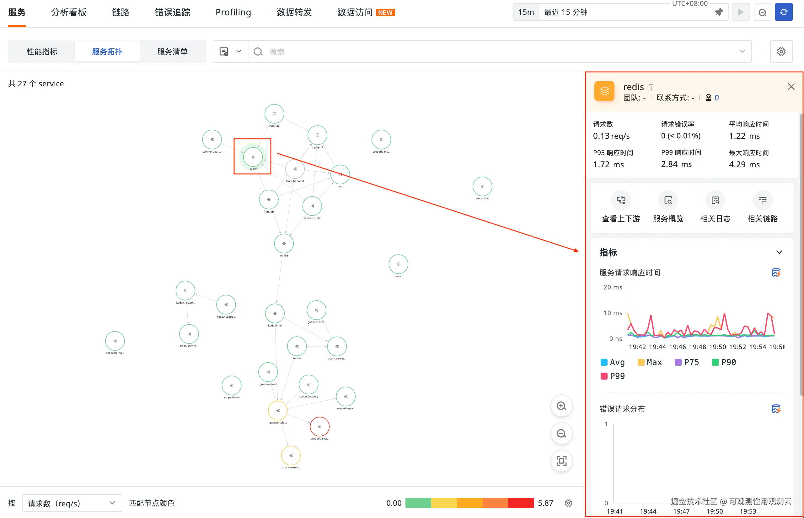Screen dimensions: 804x518
Task: Open 相关日志 icon in redis panel
Action: (x=715, y=201)
